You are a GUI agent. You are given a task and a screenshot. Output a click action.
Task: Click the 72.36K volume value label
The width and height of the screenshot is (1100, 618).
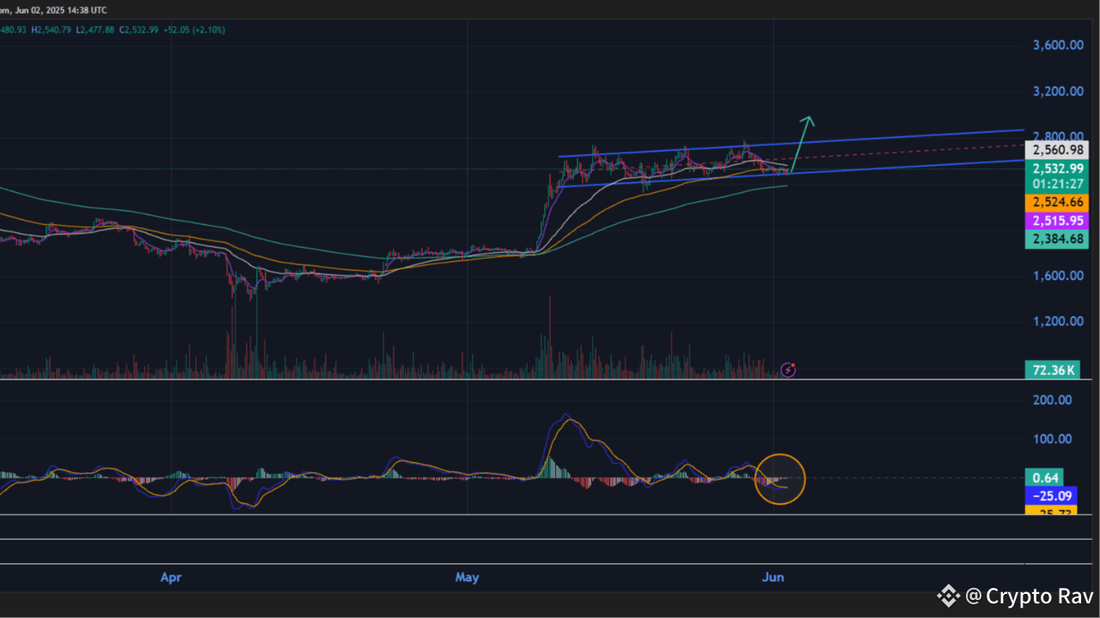click(1052, 370)
